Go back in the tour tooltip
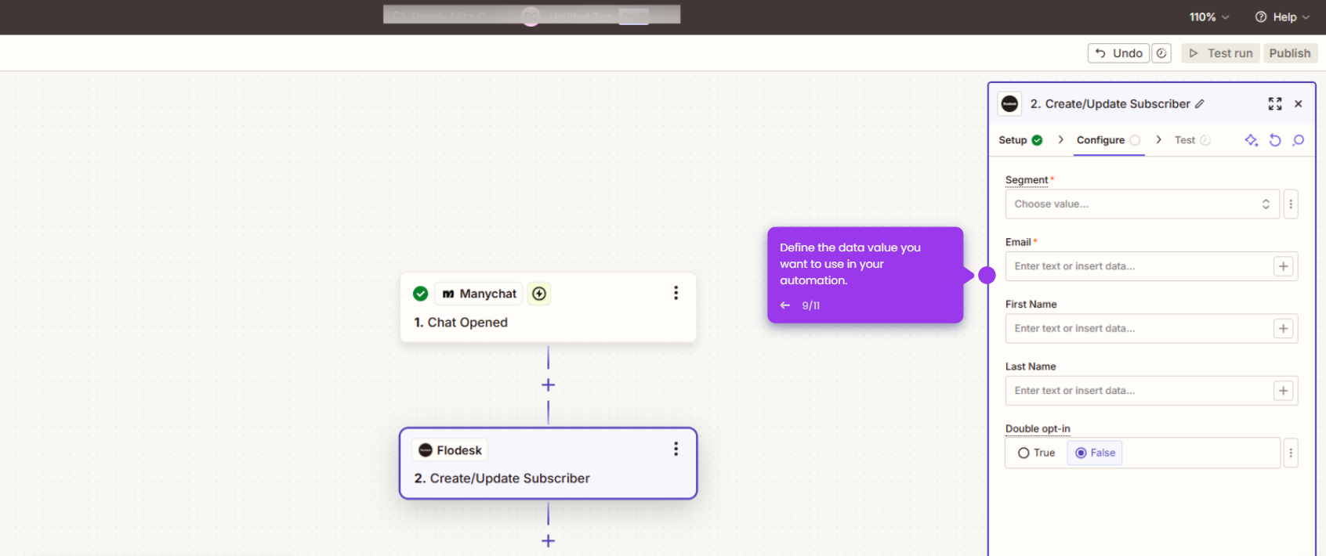Viewport: 1326px width, 556px height. [x=785, y=305]
